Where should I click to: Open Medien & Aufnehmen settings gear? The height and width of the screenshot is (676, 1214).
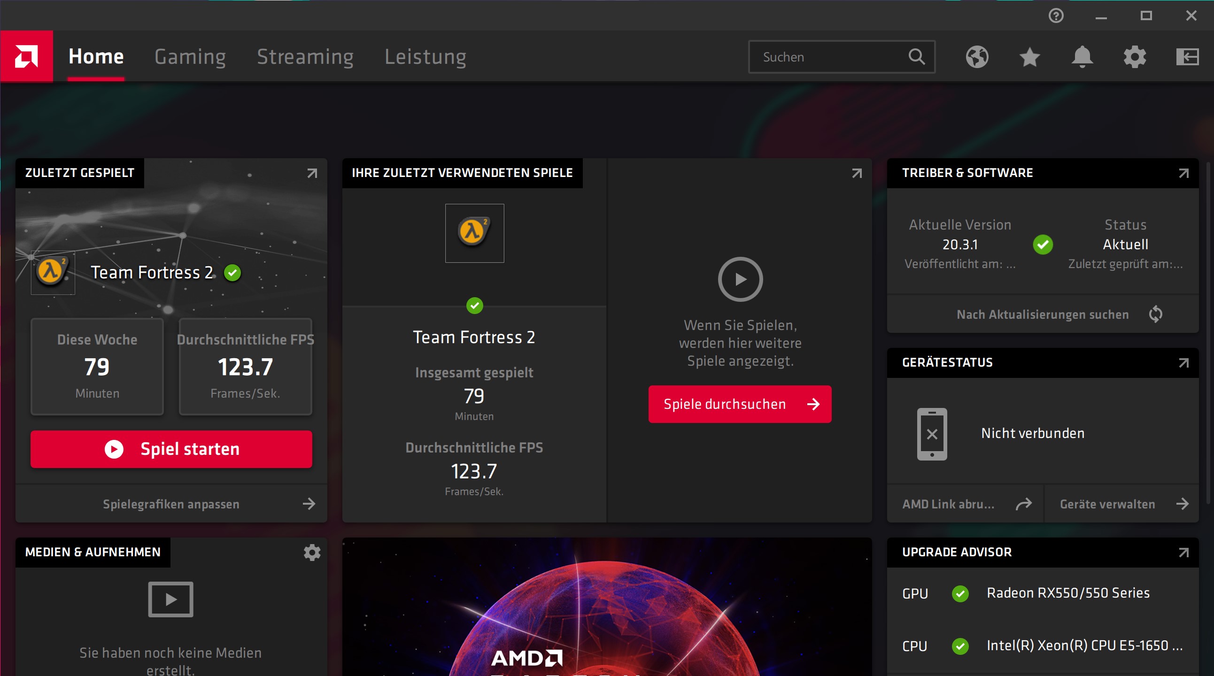(x=312, y=552)
